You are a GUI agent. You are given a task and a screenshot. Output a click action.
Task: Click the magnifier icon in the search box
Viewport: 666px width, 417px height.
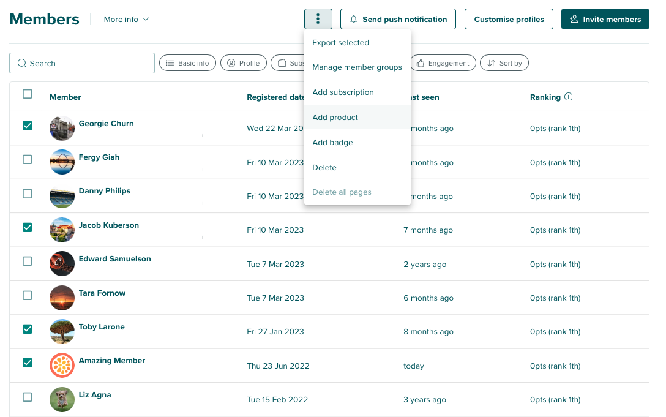(22, 63)
